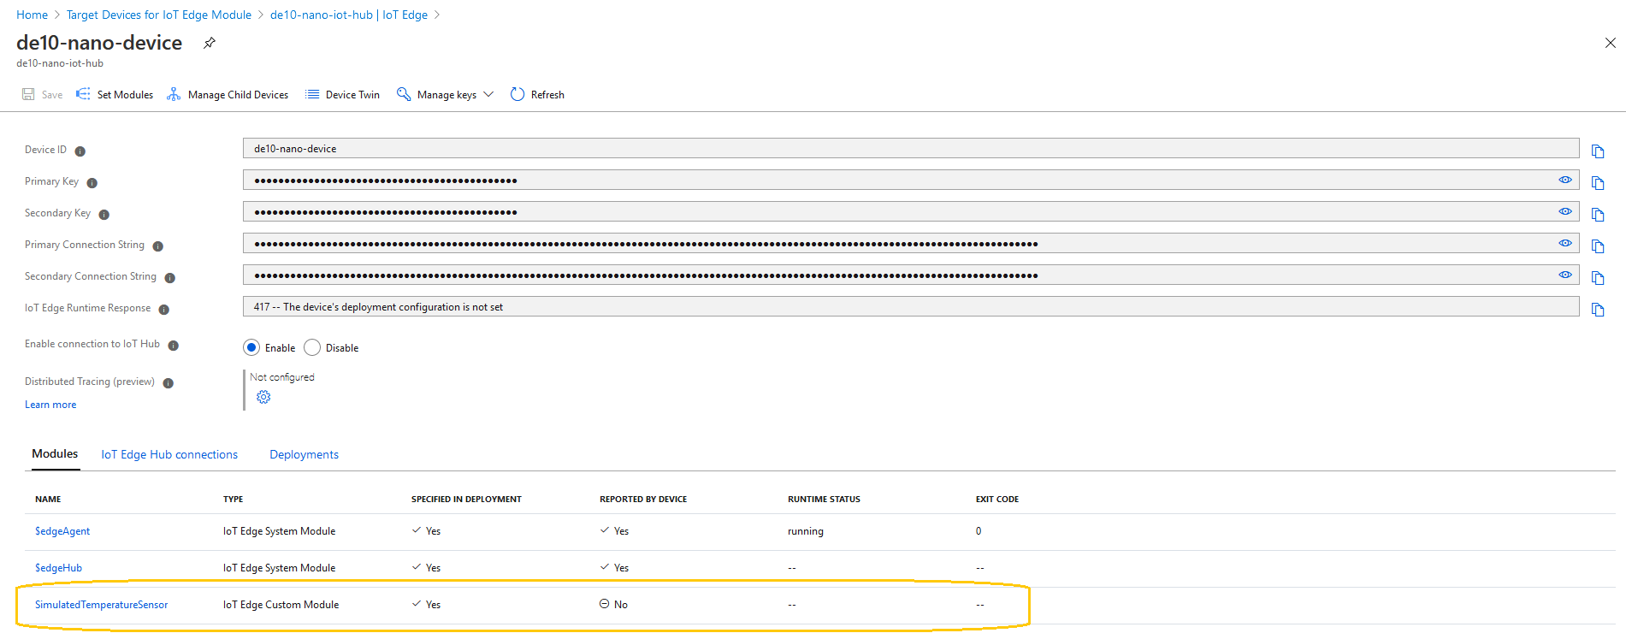Reveal the Primary Connection String
This screenshot has width=1626, height=639.
pyautogui.click(x=1564, y=243)
